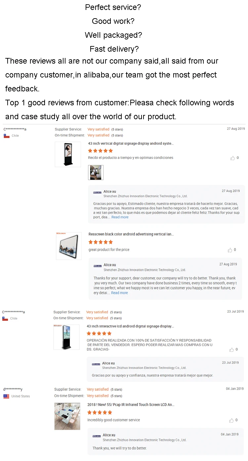Open "43 inch vertical digital signage display" product link

[x=131, y=144]
